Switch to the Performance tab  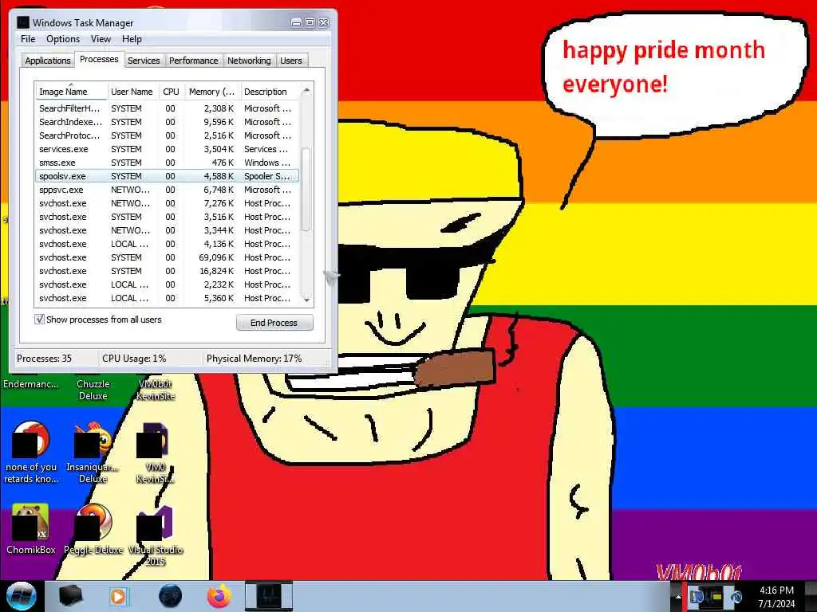(193, 61)
